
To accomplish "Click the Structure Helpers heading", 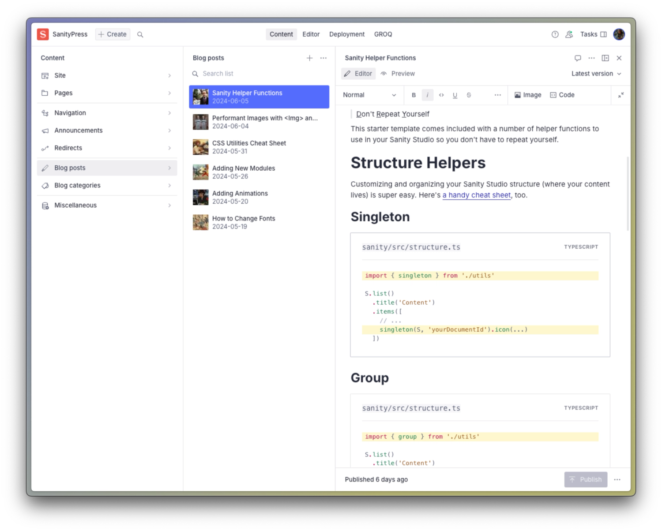I will [418, 163].
